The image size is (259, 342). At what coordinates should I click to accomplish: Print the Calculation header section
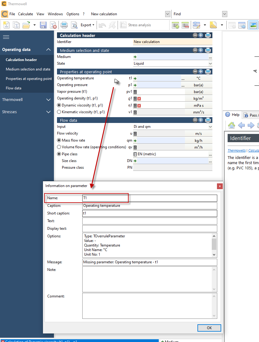point(208,35)
